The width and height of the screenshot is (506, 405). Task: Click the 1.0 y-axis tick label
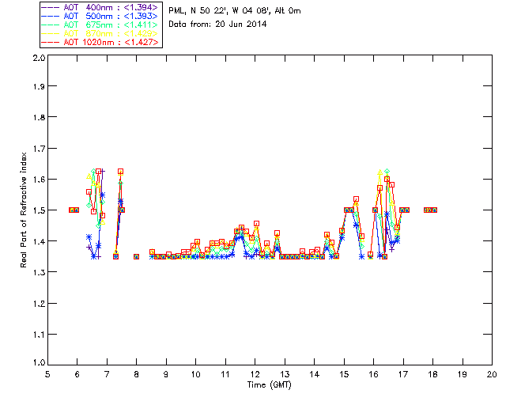coord(39,362)
